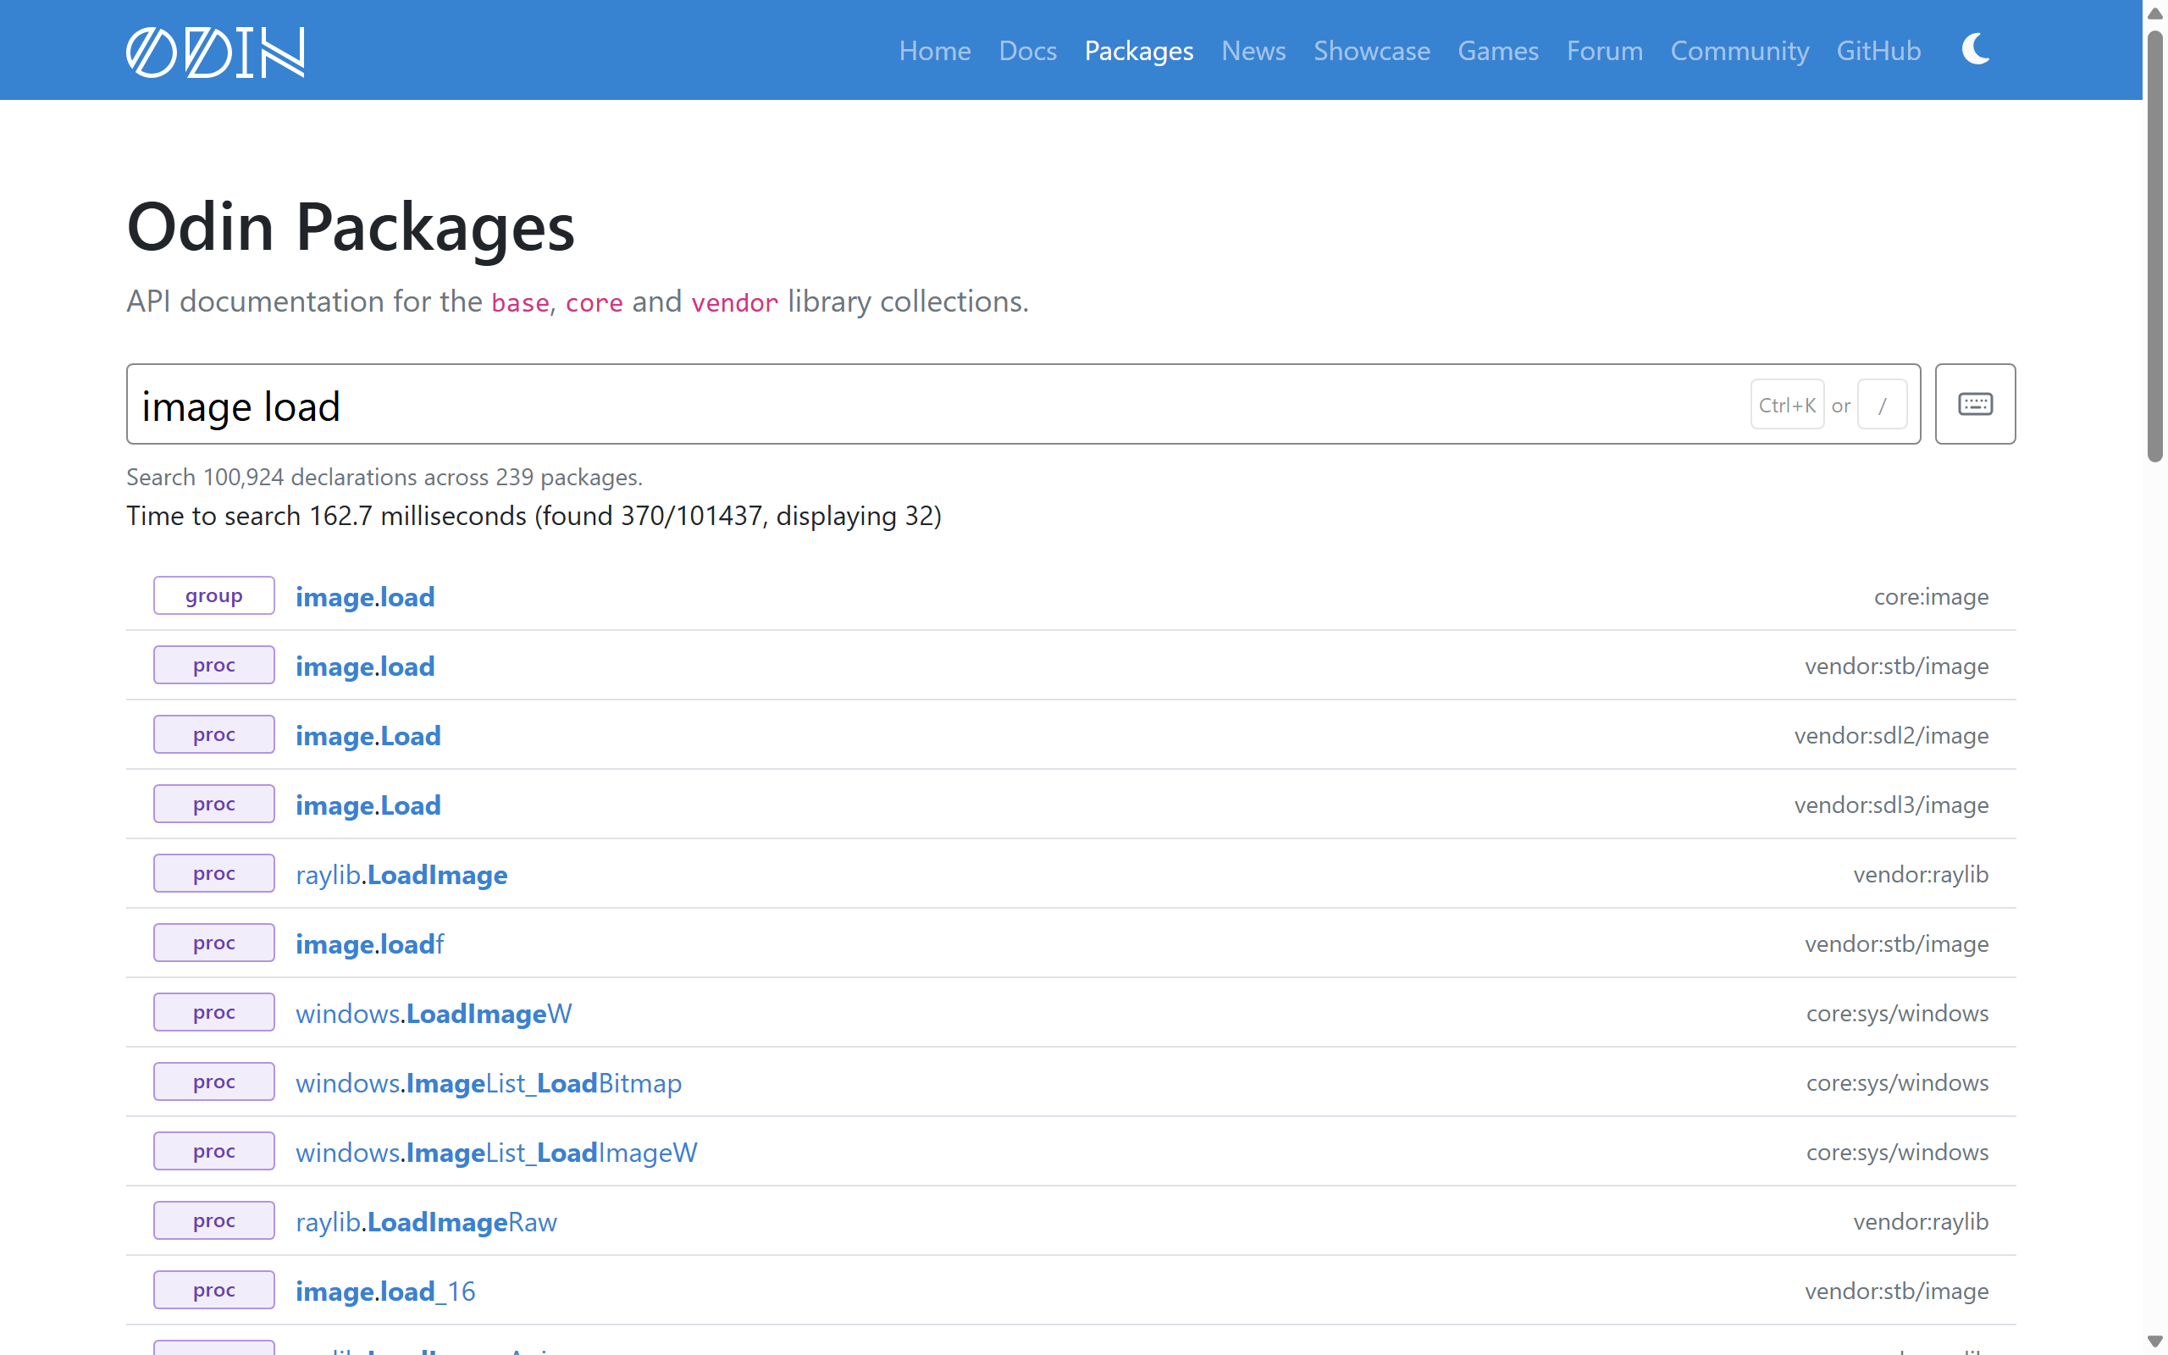Open the GitHub link in the header

coord(1878,50)
